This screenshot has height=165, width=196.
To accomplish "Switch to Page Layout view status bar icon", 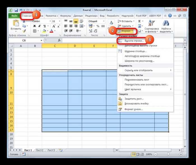I will (x=138, y=154).
